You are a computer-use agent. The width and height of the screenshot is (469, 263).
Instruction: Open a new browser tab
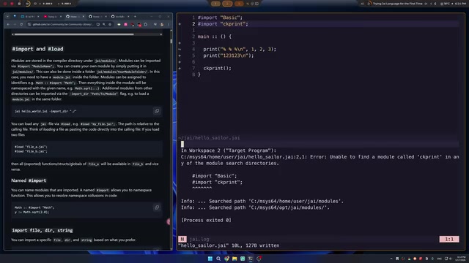[135, 16]
